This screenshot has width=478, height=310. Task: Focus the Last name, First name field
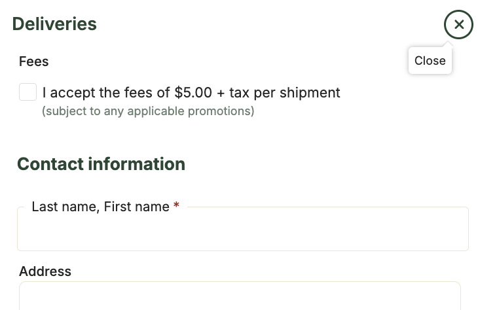point(243,229)
